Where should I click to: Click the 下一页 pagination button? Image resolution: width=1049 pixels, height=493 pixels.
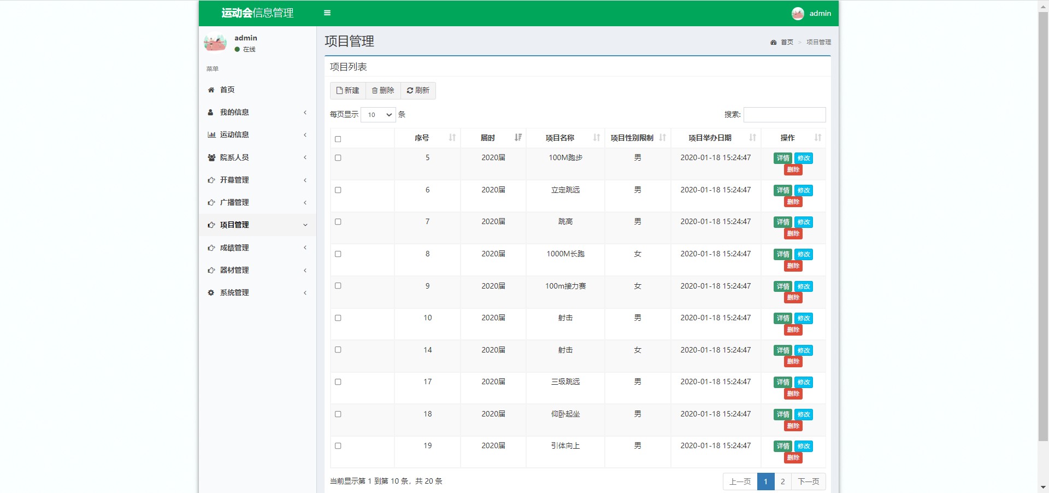point(809,482)
